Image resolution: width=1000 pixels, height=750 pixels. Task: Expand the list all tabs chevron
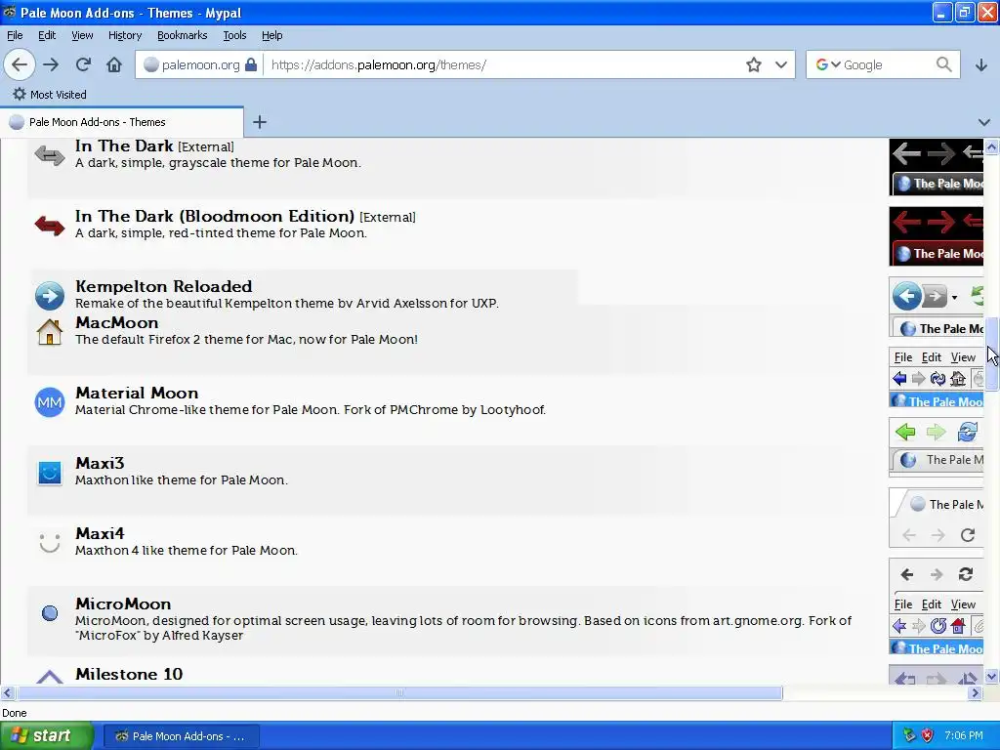[984, 122]
